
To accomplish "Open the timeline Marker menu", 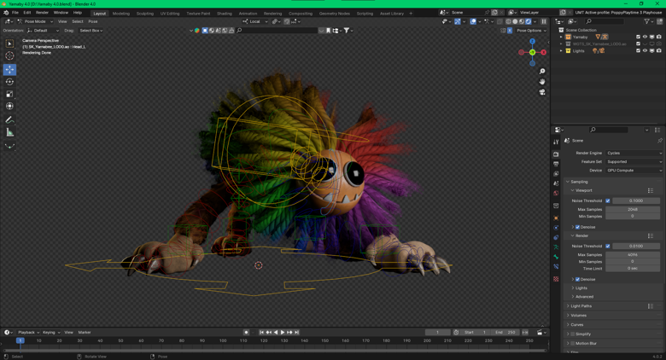I will pyautogui.click(x=84, y=333).
